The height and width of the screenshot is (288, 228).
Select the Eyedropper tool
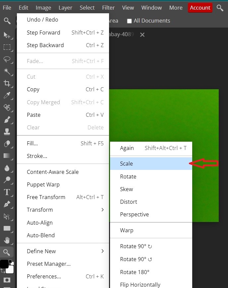[7, 96]
